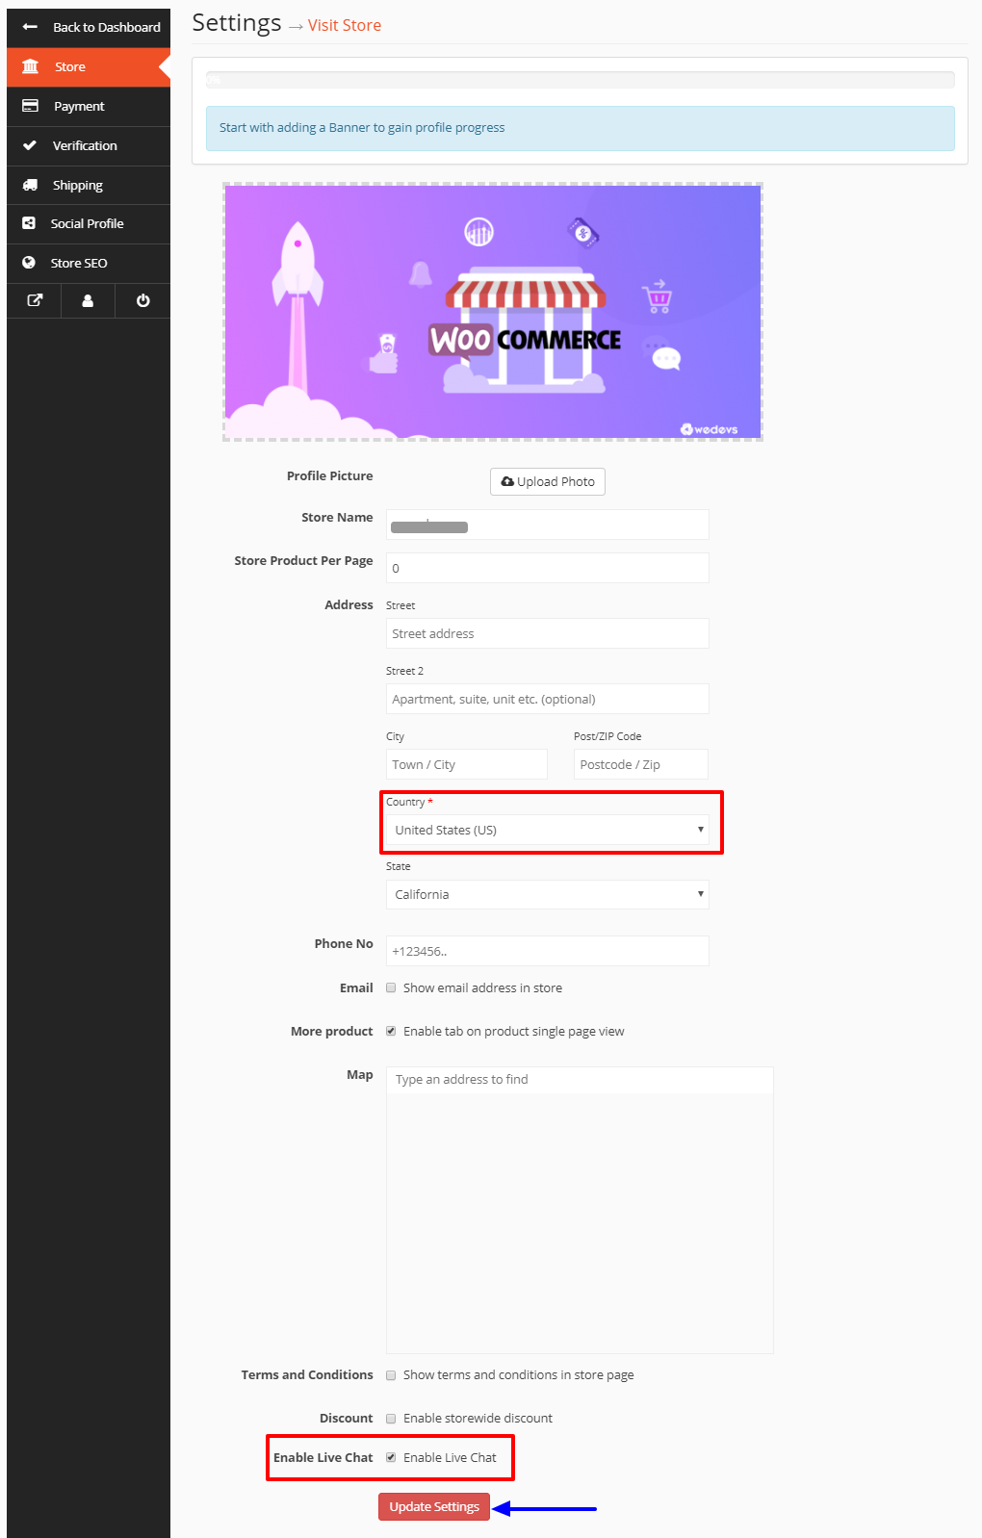Open the Store settings menu item
The height and width of the screenshot is (1538, 982).
[89, 66]
